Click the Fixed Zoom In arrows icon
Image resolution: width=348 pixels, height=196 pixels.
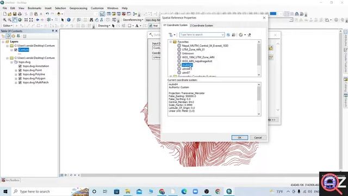click(x=26, y=20)
